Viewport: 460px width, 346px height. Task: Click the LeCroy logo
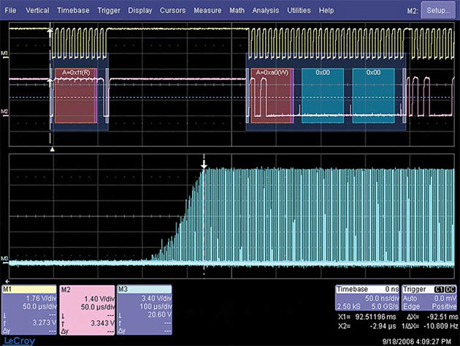pyautogui.click(x=18, y=339)
